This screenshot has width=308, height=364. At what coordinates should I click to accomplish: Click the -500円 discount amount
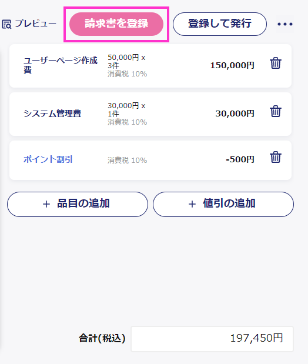pos(240,159)
